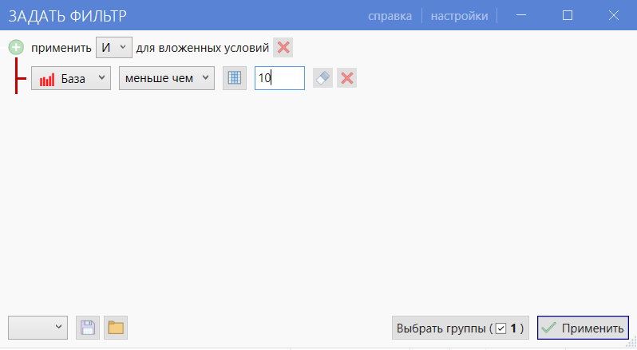Open the table value picker grid icon
The width and height of the screenshot is (637, 350).
[235, 78]
